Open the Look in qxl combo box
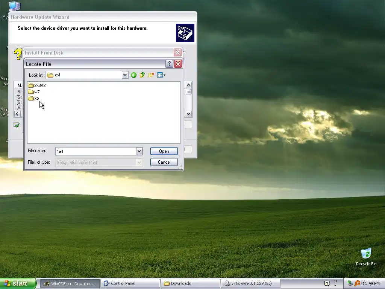This screenshot has width=385, height=289. click(87, 75)
